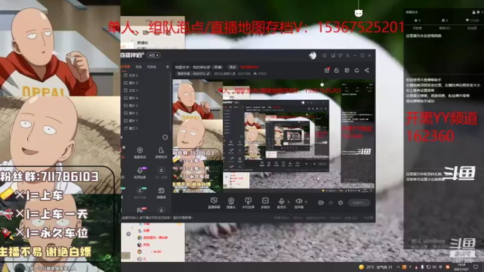Open the 房管助手 tool
Screen dimensions: 484x272
(161, 153)
